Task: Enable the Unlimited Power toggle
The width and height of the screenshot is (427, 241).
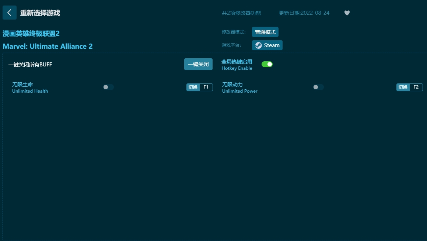Action: pos(318,87)
